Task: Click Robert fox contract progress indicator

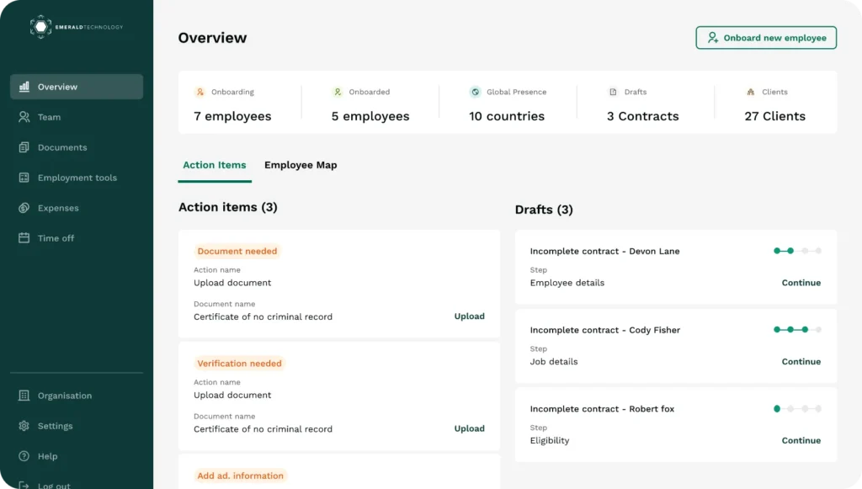Action: [x=798, y=409]
